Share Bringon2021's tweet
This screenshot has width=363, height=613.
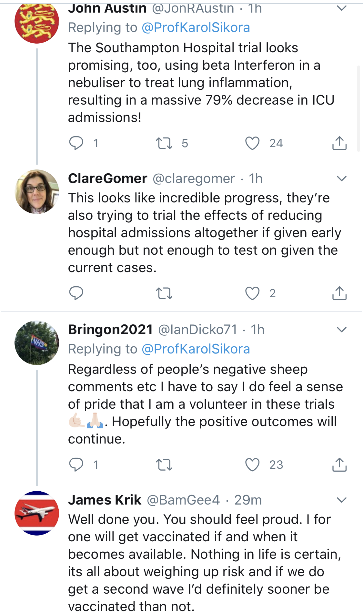[339, 465]
